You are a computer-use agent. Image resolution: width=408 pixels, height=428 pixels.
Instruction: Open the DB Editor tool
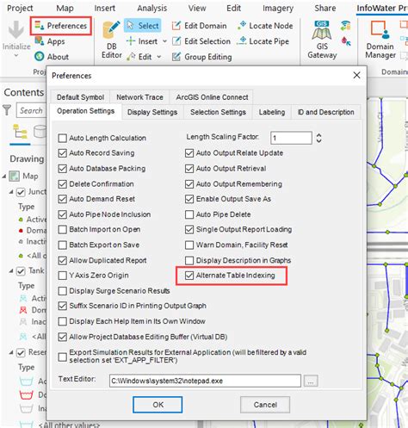[111, 40]
